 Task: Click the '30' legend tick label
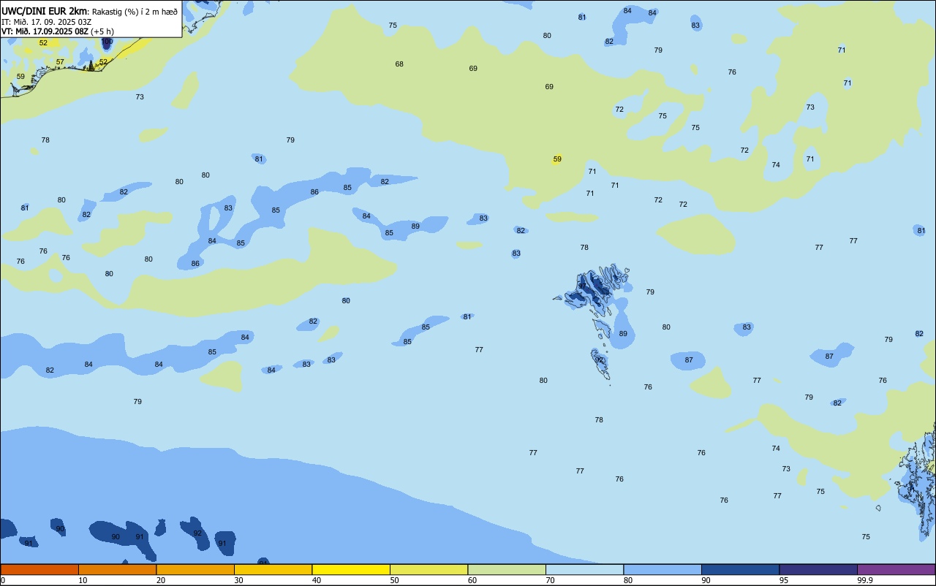(x=238, y=580)
